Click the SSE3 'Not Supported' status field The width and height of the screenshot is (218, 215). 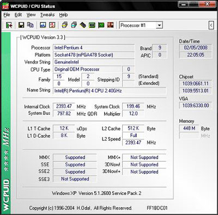pyautogui.click(x=75, y=179)
